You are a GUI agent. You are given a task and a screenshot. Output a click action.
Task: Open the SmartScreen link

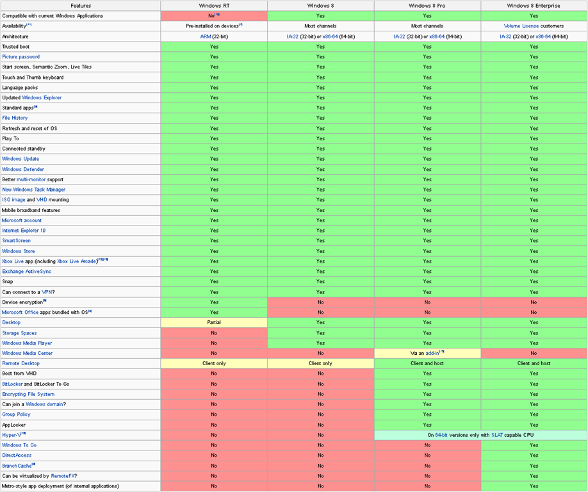point(16,240)
